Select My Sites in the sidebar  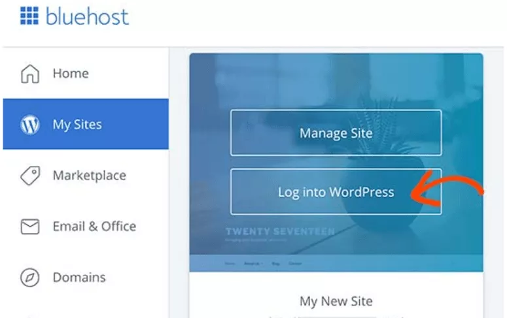[x=77, y=125]
